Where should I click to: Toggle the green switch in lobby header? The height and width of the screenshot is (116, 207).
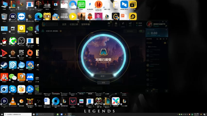(142, 31)
